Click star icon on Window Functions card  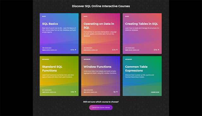pos(117,92)
